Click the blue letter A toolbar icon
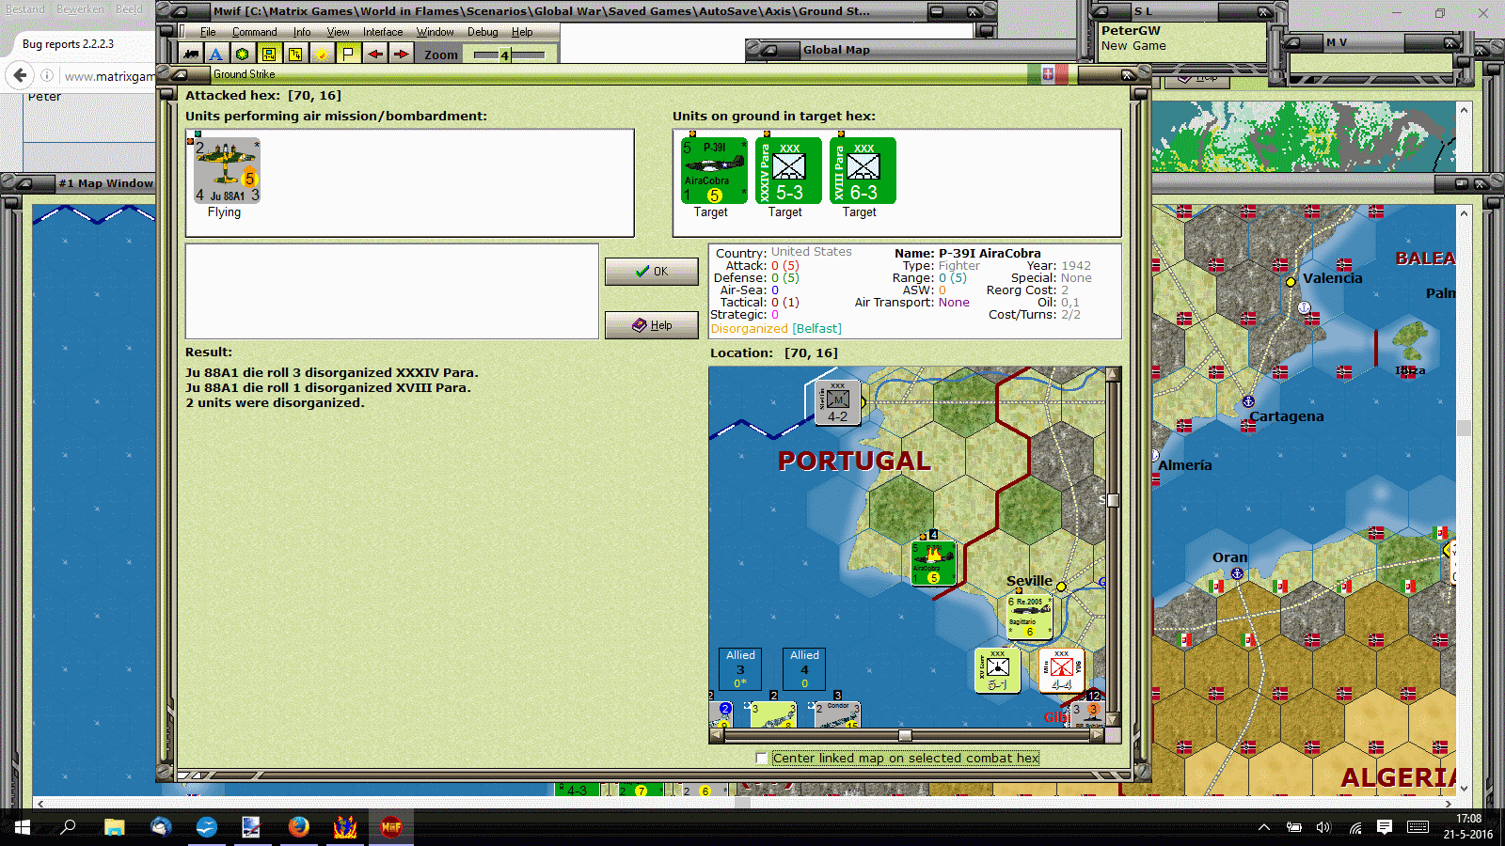1505x846 pixels. tap(216, 55)
